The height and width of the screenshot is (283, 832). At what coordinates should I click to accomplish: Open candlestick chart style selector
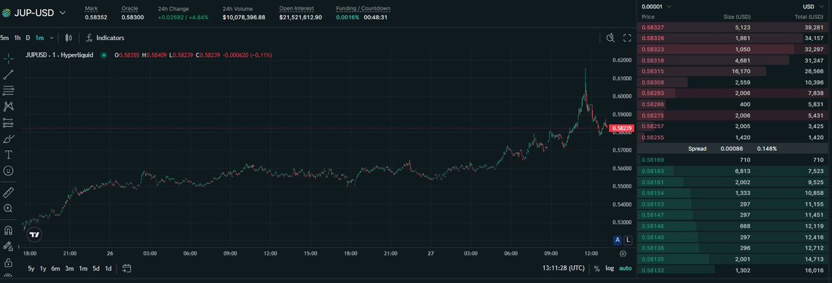69,37
